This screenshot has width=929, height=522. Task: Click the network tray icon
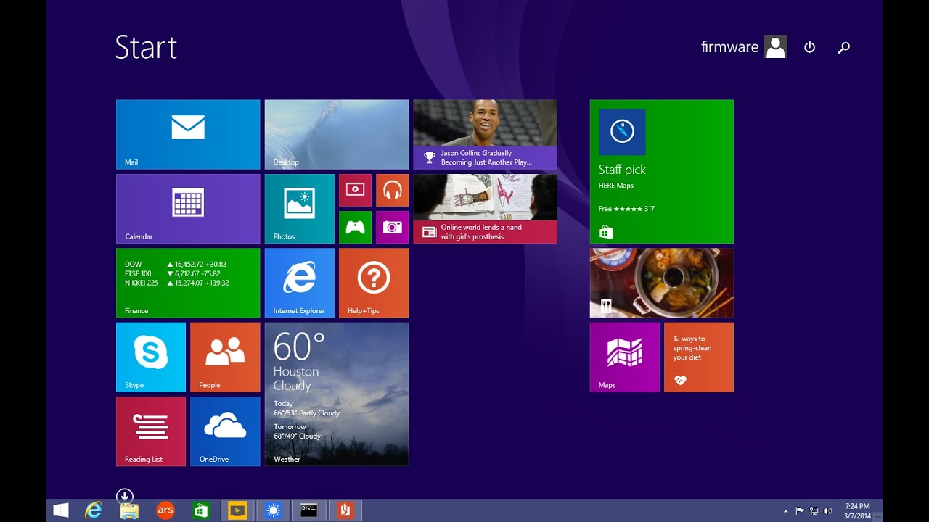[x=814, y=511]
